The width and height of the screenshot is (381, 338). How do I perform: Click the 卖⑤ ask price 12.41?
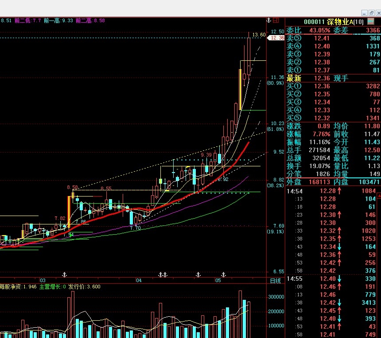click(322, 39)
